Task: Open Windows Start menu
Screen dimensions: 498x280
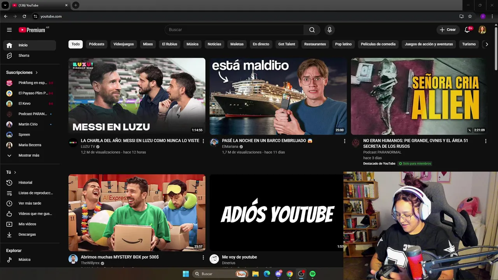Action: click(186, 274)
